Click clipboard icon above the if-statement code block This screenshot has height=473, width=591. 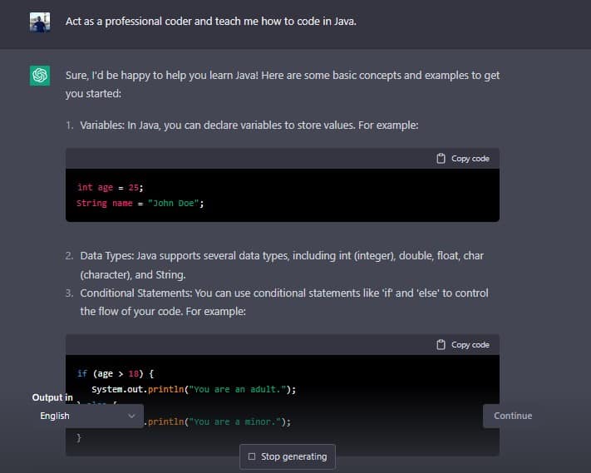(441, 345)
